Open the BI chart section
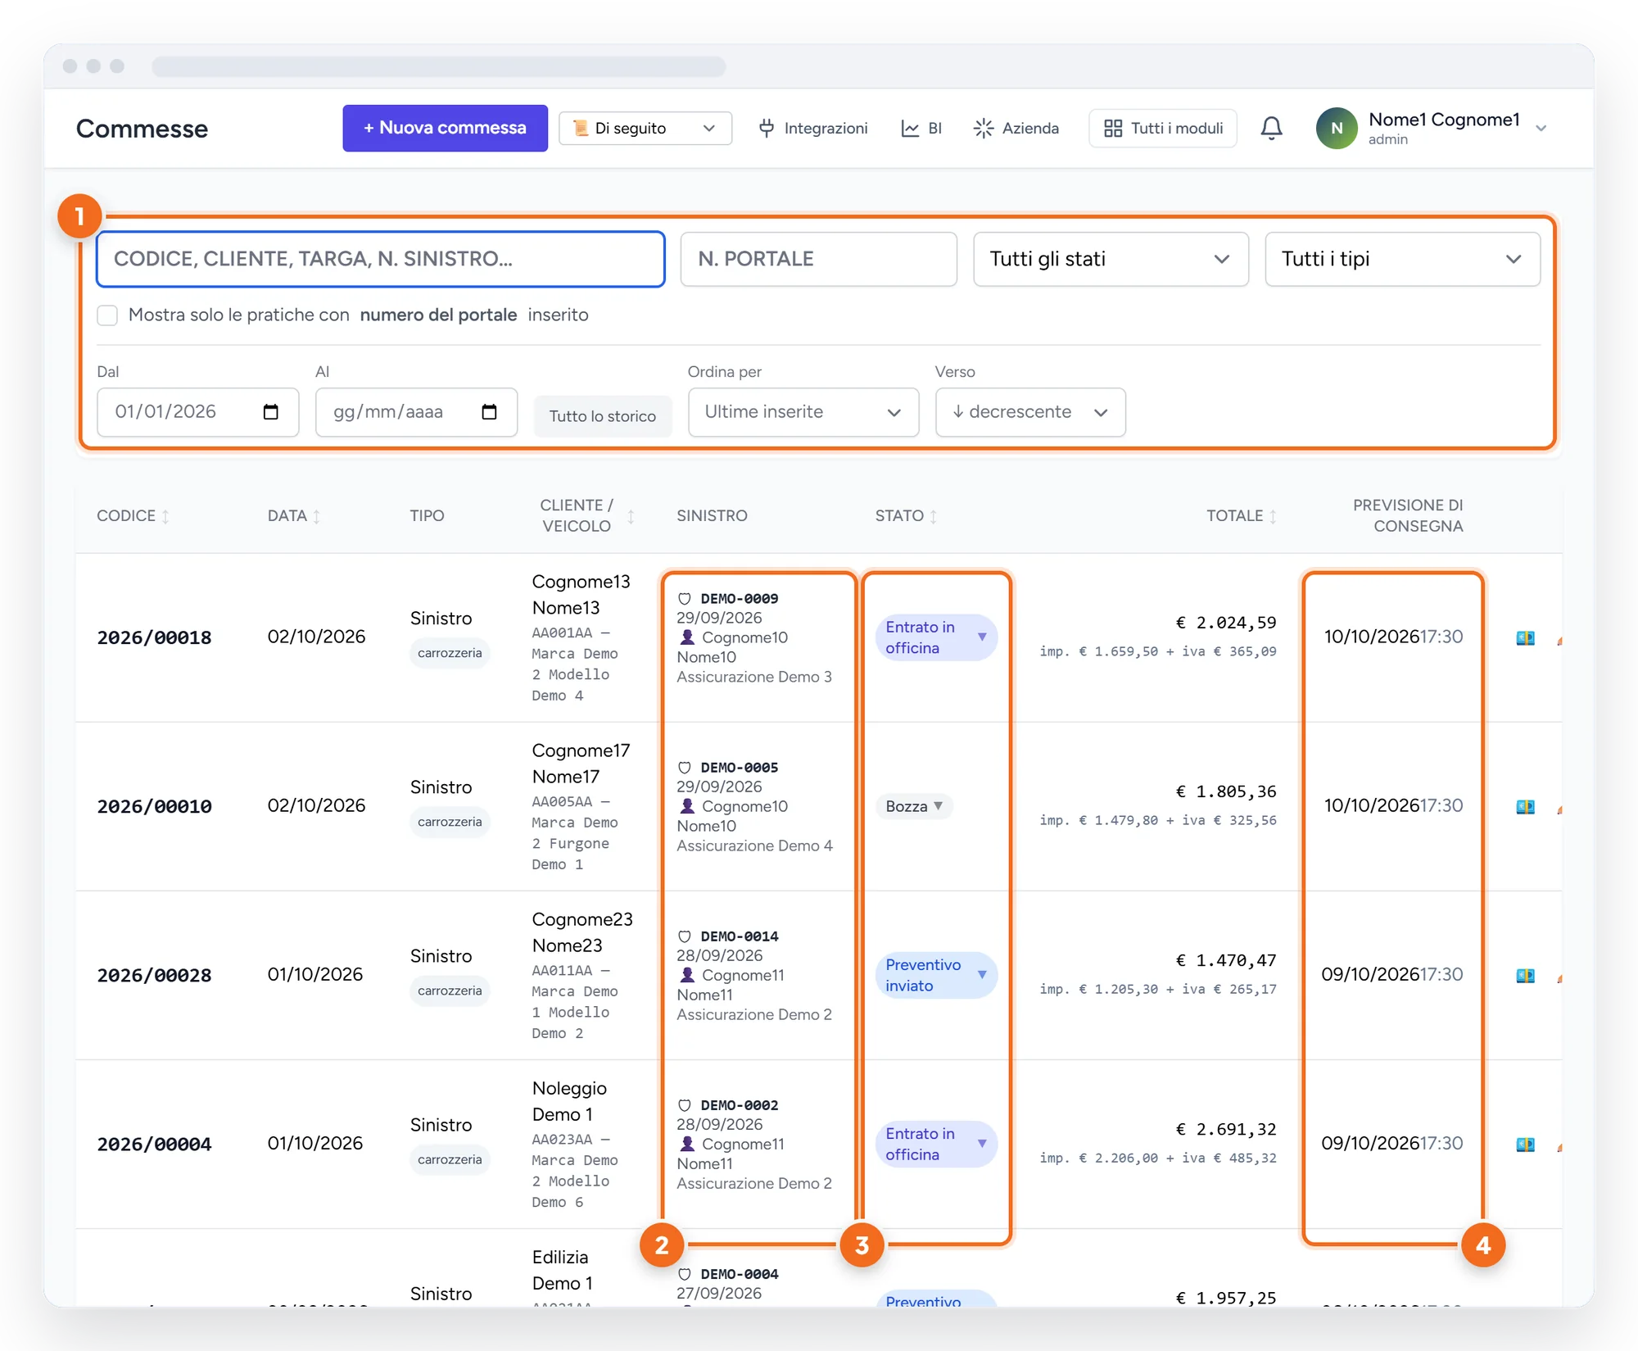1638x1351 pixels. 921,128
